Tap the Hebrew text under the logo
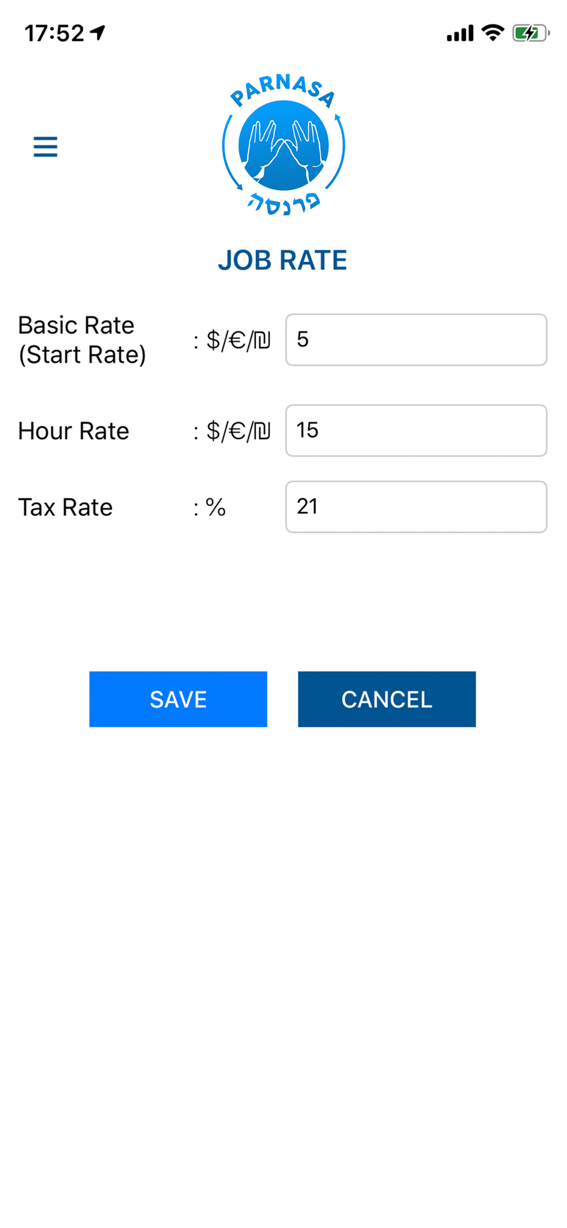Viewport: 567px width, 1228px height. click(x=283, y=203)
